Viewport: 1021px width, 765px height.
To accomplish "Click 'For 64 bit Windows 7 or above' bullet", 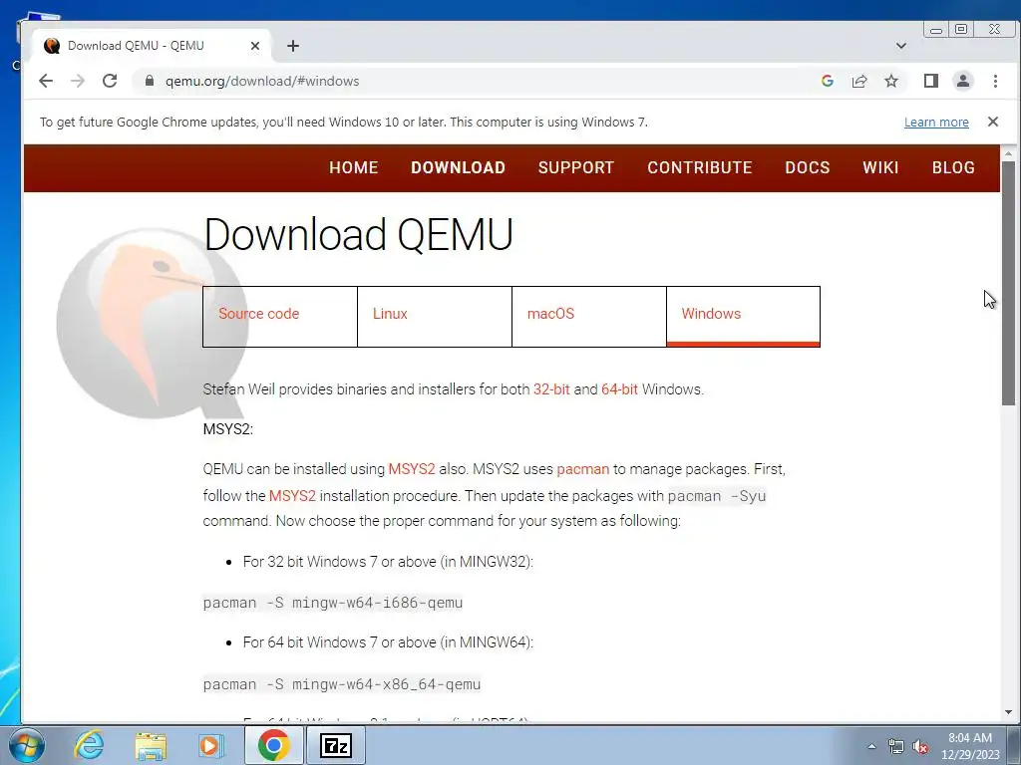I will click(388, 642).
